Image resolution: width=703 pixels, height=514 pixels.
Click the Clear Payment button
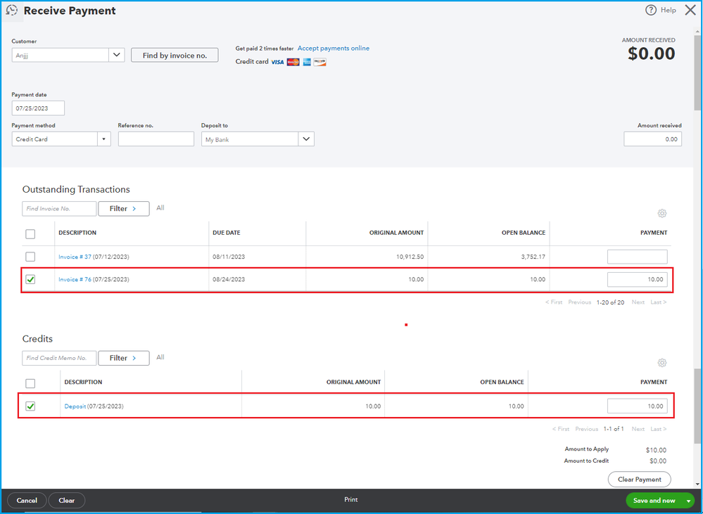(640, 479)
